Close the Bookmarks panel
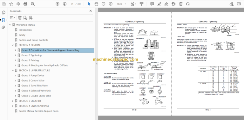Image resolution: width=244 pixels, height=120 pixels. pos(91,11)
